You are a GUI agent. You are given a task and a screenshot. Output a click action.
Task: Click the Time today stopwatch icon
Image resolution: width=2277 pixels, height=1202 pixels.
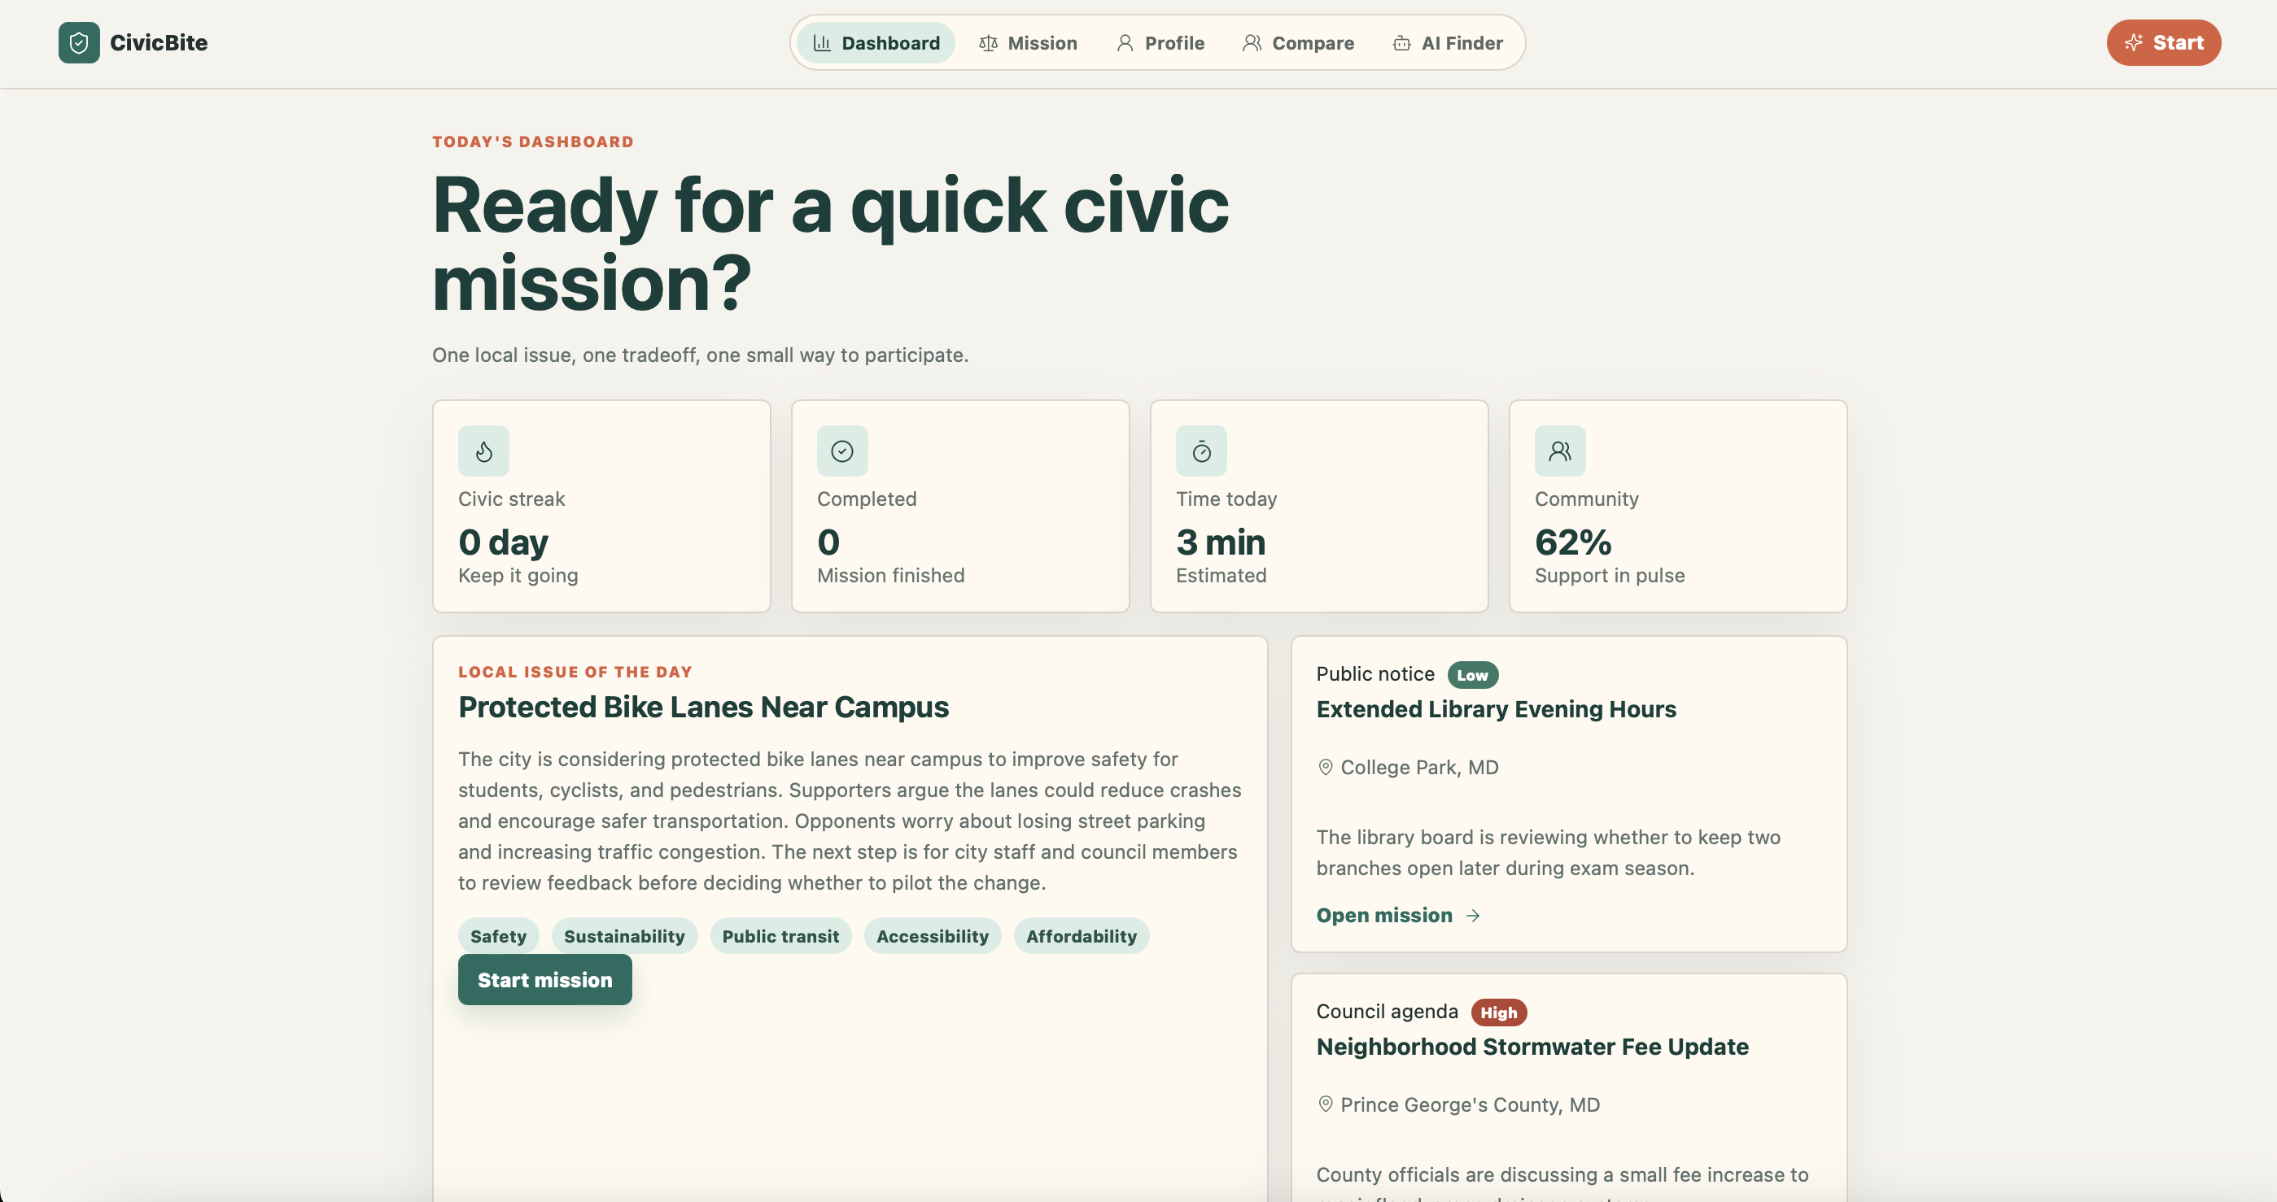[1200, 451]
